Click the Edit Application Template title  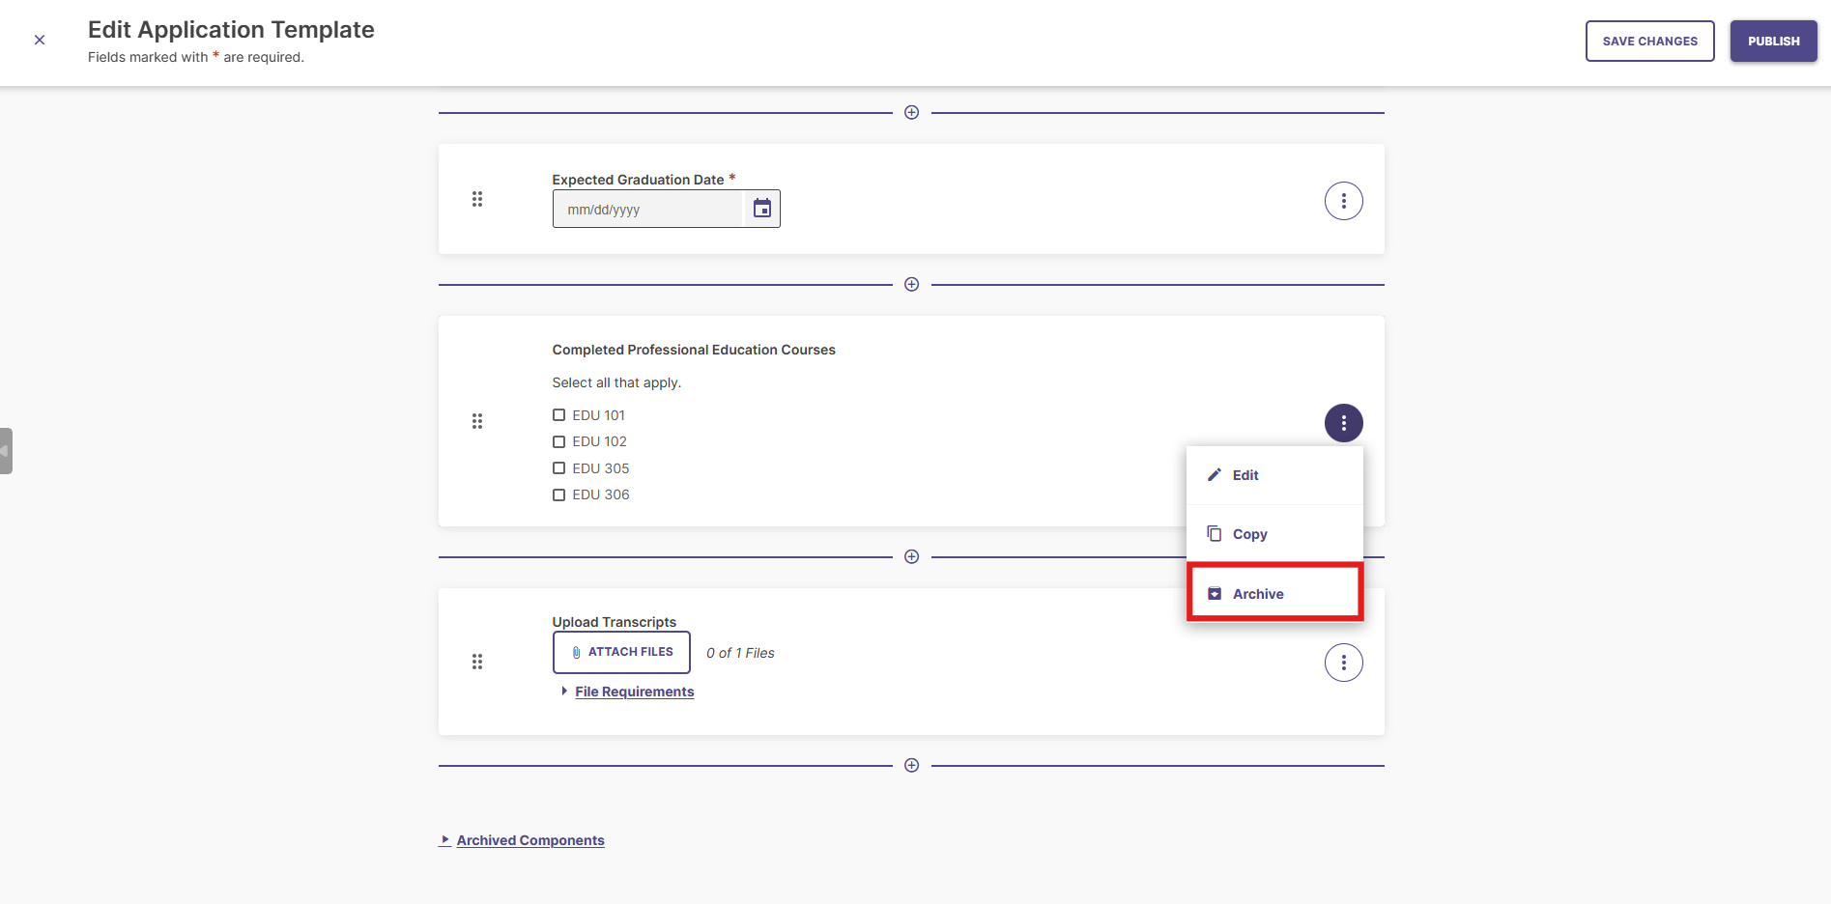(x=231, y=30)
